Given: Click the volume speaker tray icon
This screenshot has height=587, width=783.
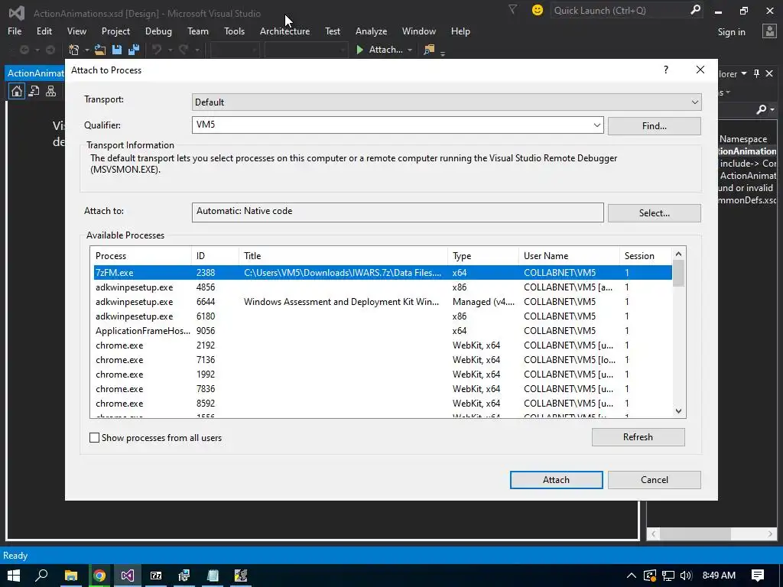Looking at the screenshot, I should click(686, 576).
